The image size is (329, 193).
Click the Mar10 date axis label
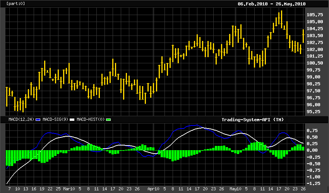[69, 189]
